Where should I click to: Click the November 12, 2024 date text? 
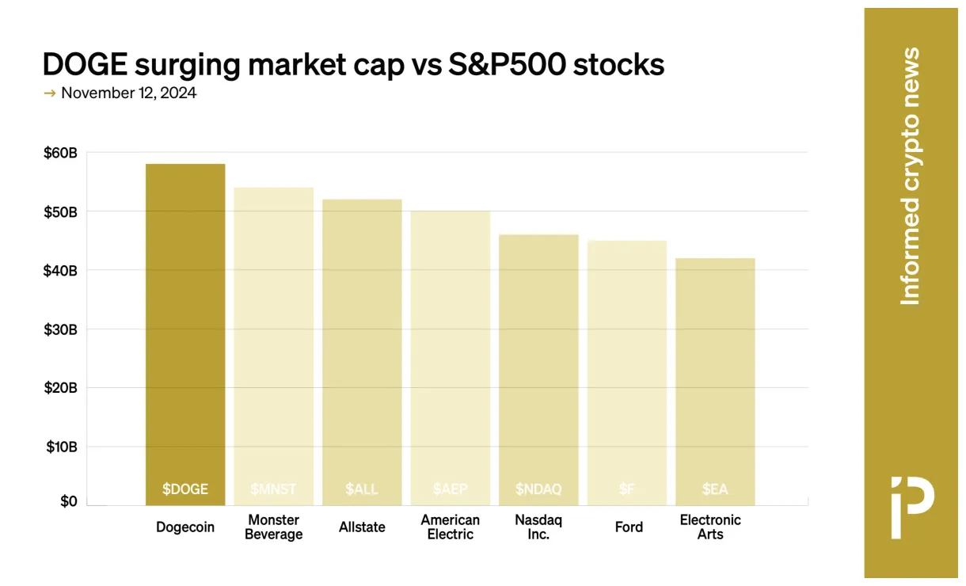[128, 93]
